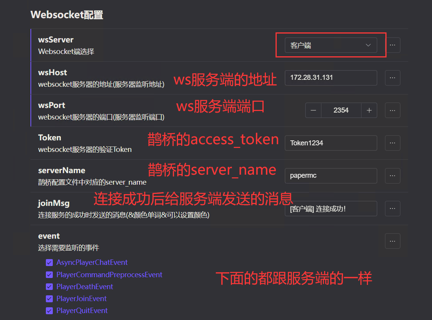The height and width of the screenshot is (320, 432).
Task: Open the event row more-options button
Action: click(392, 241)
